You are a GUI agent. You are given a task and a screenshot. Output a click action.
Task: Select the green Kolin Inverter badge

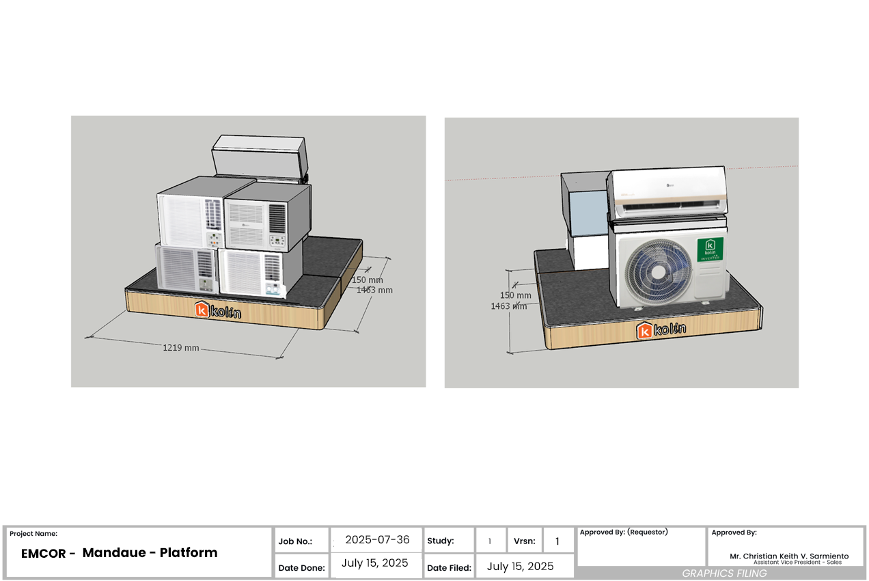[711, 250]
